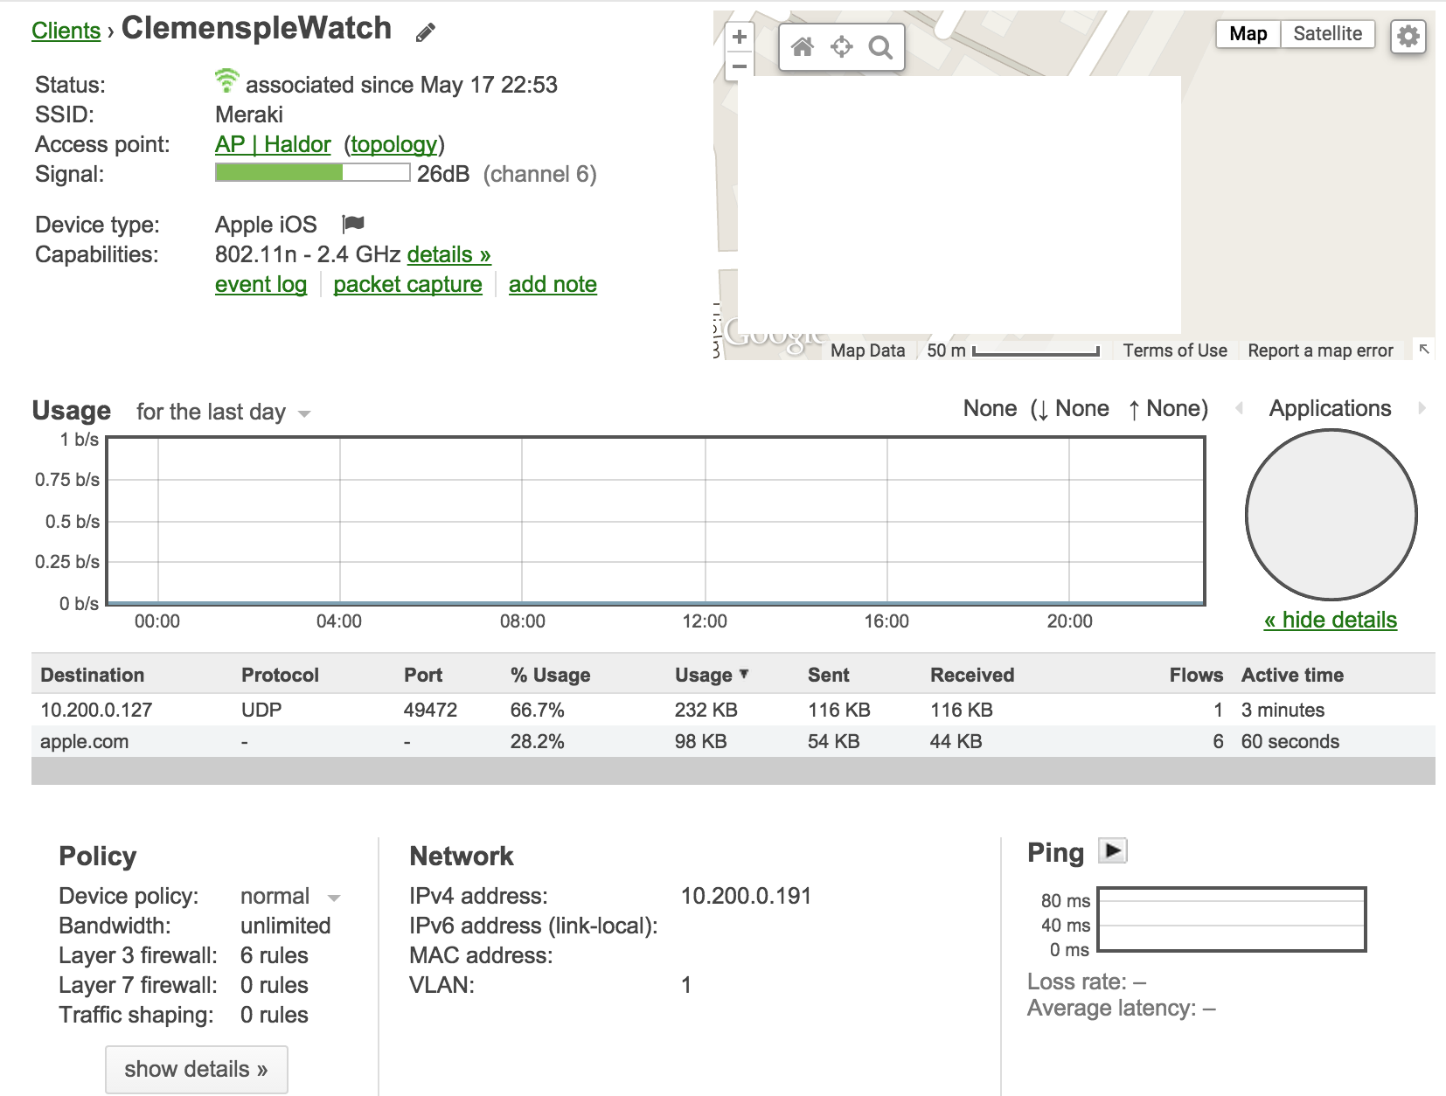Click the flag icon next to Apple iOS

coord(353,224)
